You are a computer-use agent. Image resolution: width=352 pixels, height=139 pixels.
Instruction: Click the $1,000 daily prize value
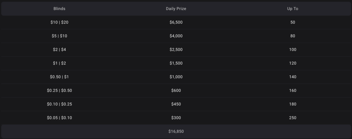tap(176, 77)
